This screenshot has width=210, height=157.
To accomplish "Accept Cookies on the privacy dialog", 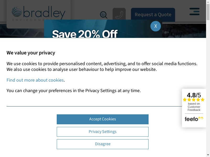I will [103, 119].
